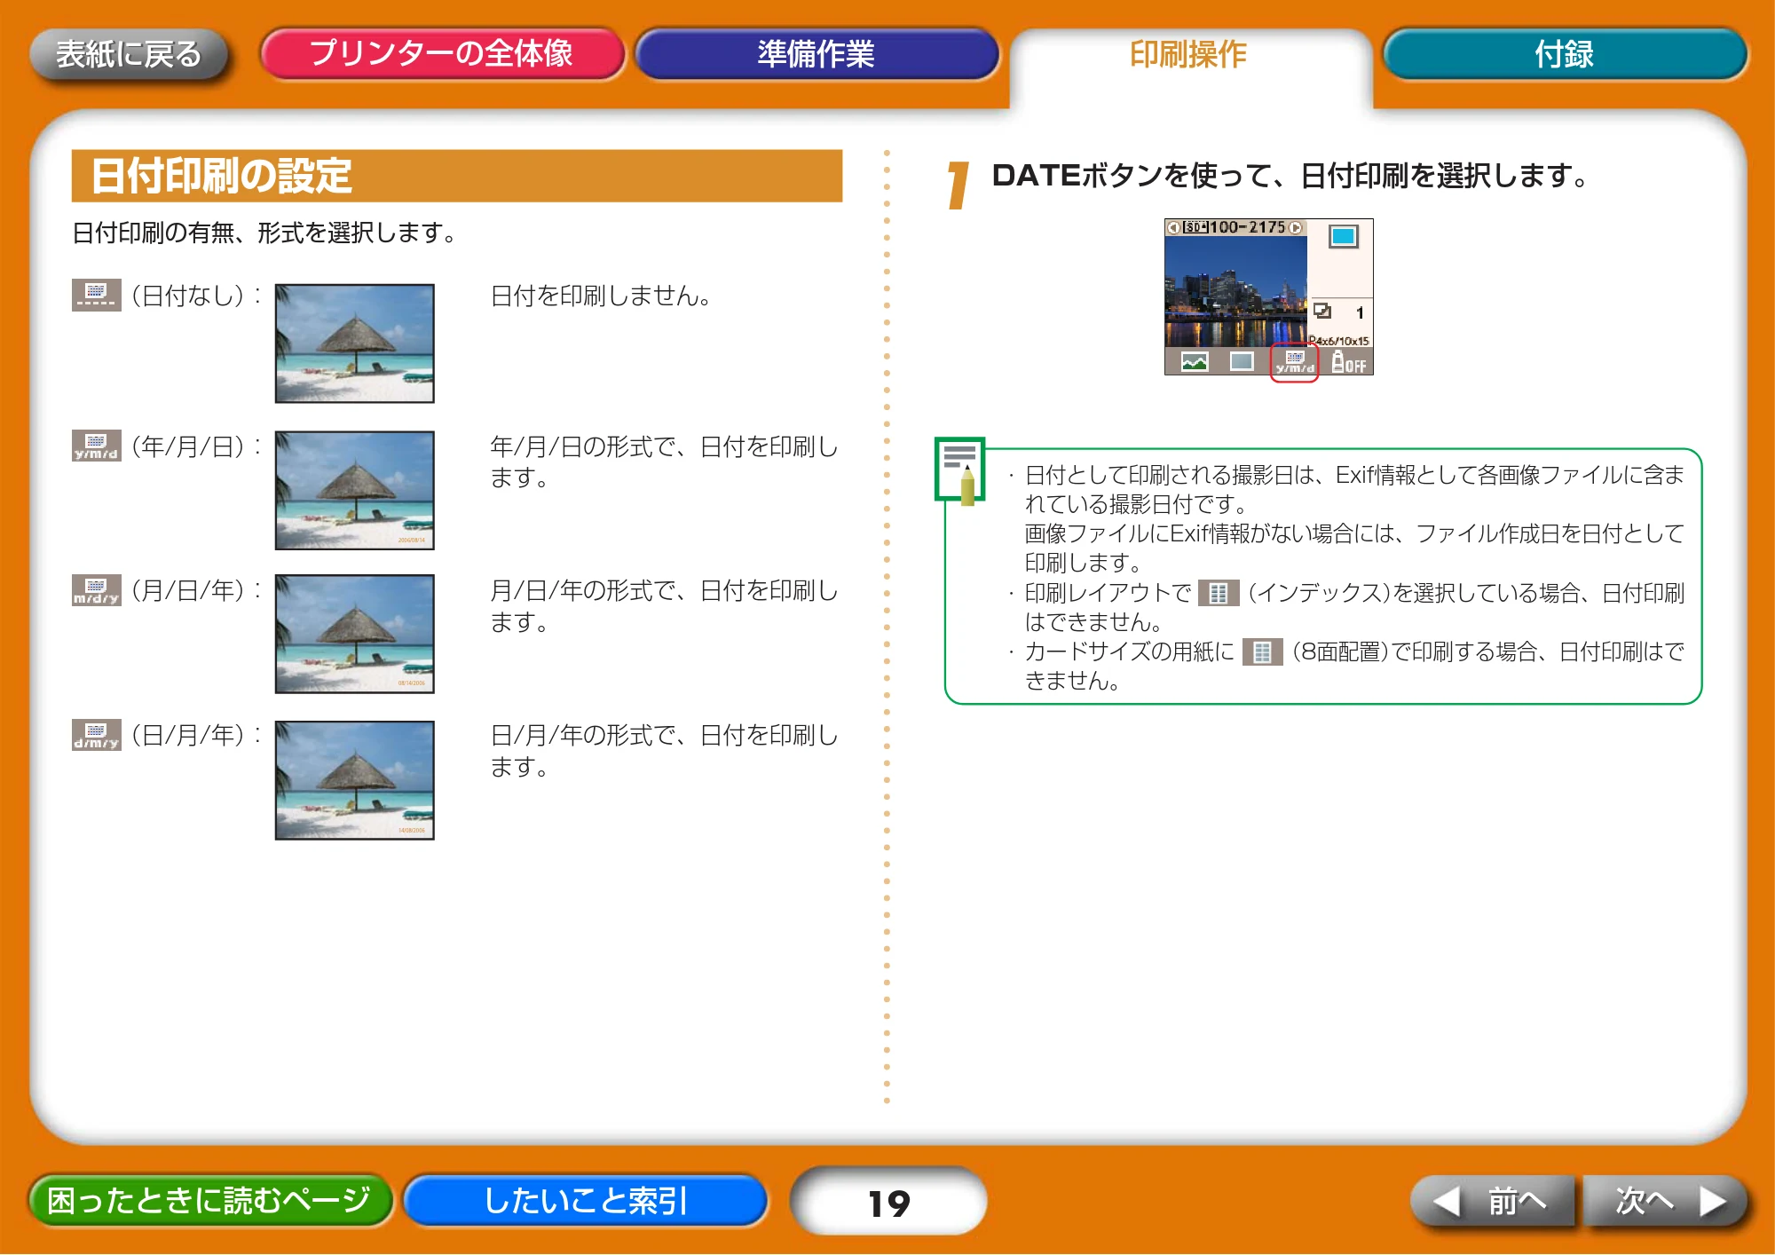
Task: Click the OFF bottle icon on printer screen
Action: (x=1348, y=361)
